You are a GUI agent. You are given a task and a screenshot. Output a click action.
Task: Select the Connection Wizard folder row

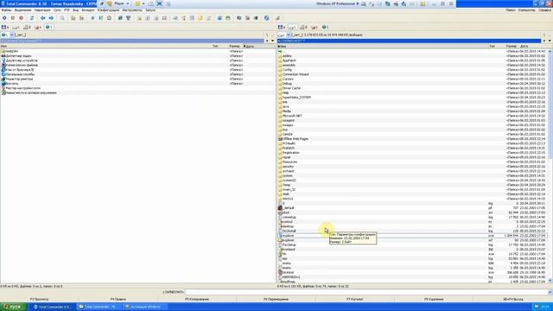[x=412, y=74]
